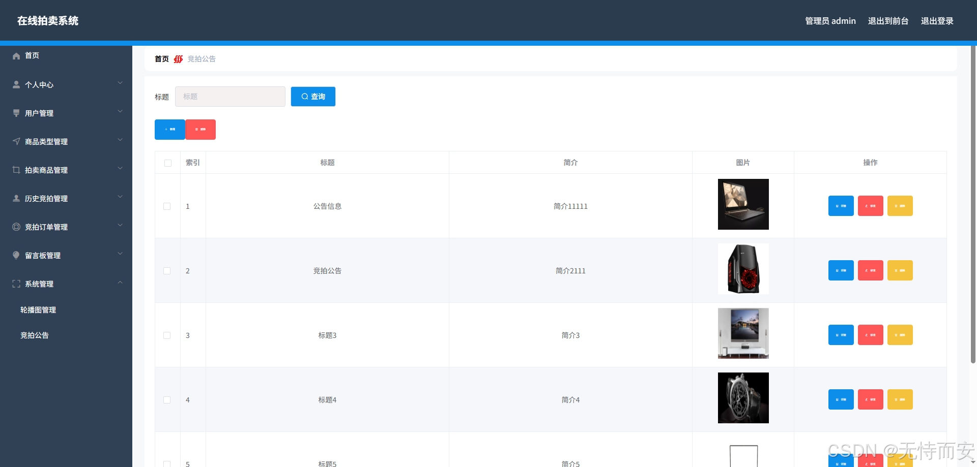The image size is (977, 467).
Task: Focus the 标题 search input field
Action: [x=230, y=97]
